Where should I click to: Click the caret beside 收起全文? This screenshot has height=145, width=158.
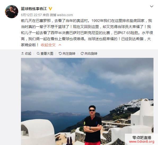[x=60, y=45]
